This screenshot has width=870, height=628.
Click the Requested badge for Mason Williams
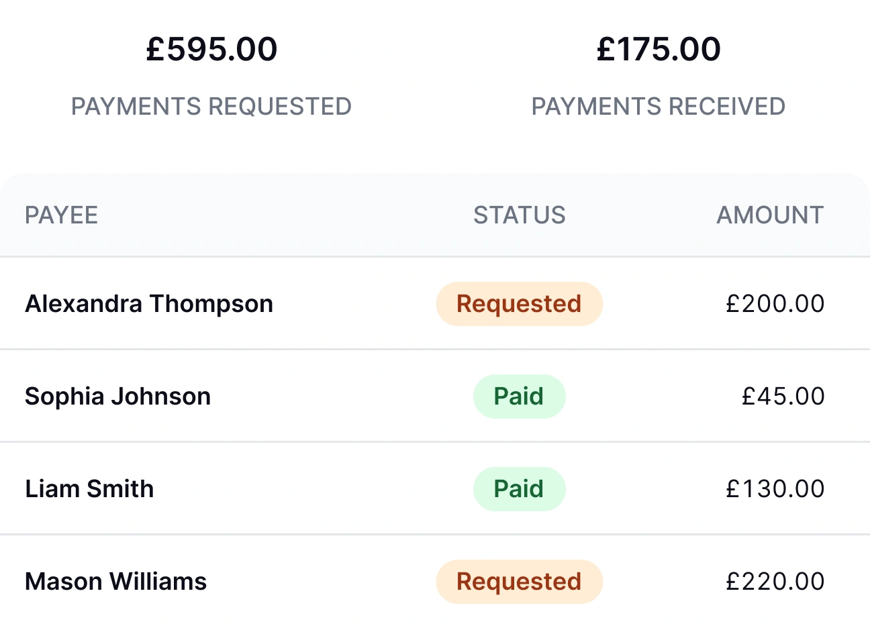pyautogui.click(x=519, y=581)
